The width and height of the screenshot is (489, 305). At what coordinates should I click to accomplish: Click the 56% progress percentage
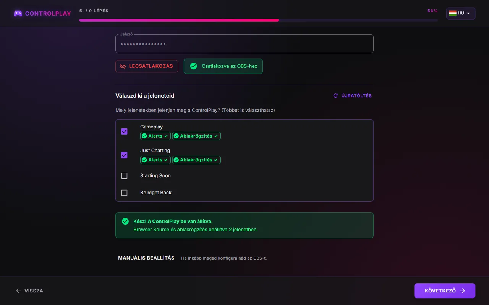click(x=432, y=11)
